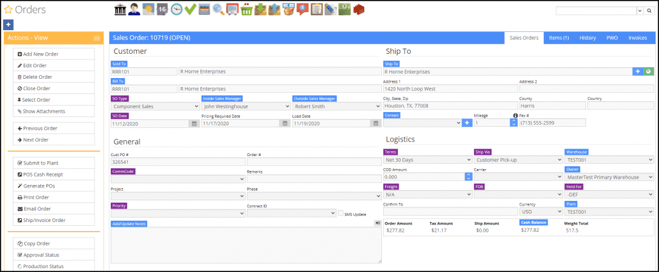Click the red factory icon
The image size is (659, 272).
[x=359, y=9]
